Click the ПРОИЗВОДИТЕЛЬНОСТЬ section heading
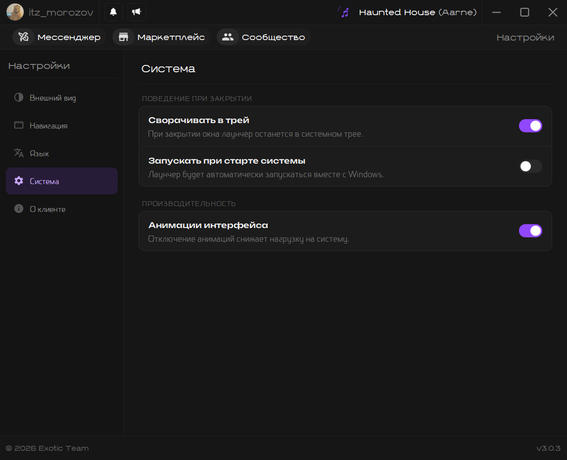This screenshot has height=460, width=567. point(189,204)
